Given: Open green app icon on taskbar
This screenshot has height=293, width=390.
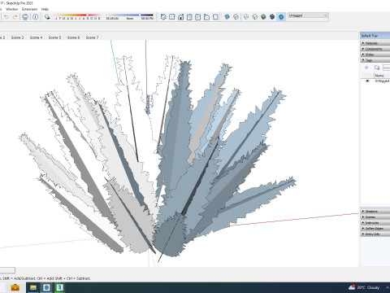Looking at the screenshot, I should [59, 287].
